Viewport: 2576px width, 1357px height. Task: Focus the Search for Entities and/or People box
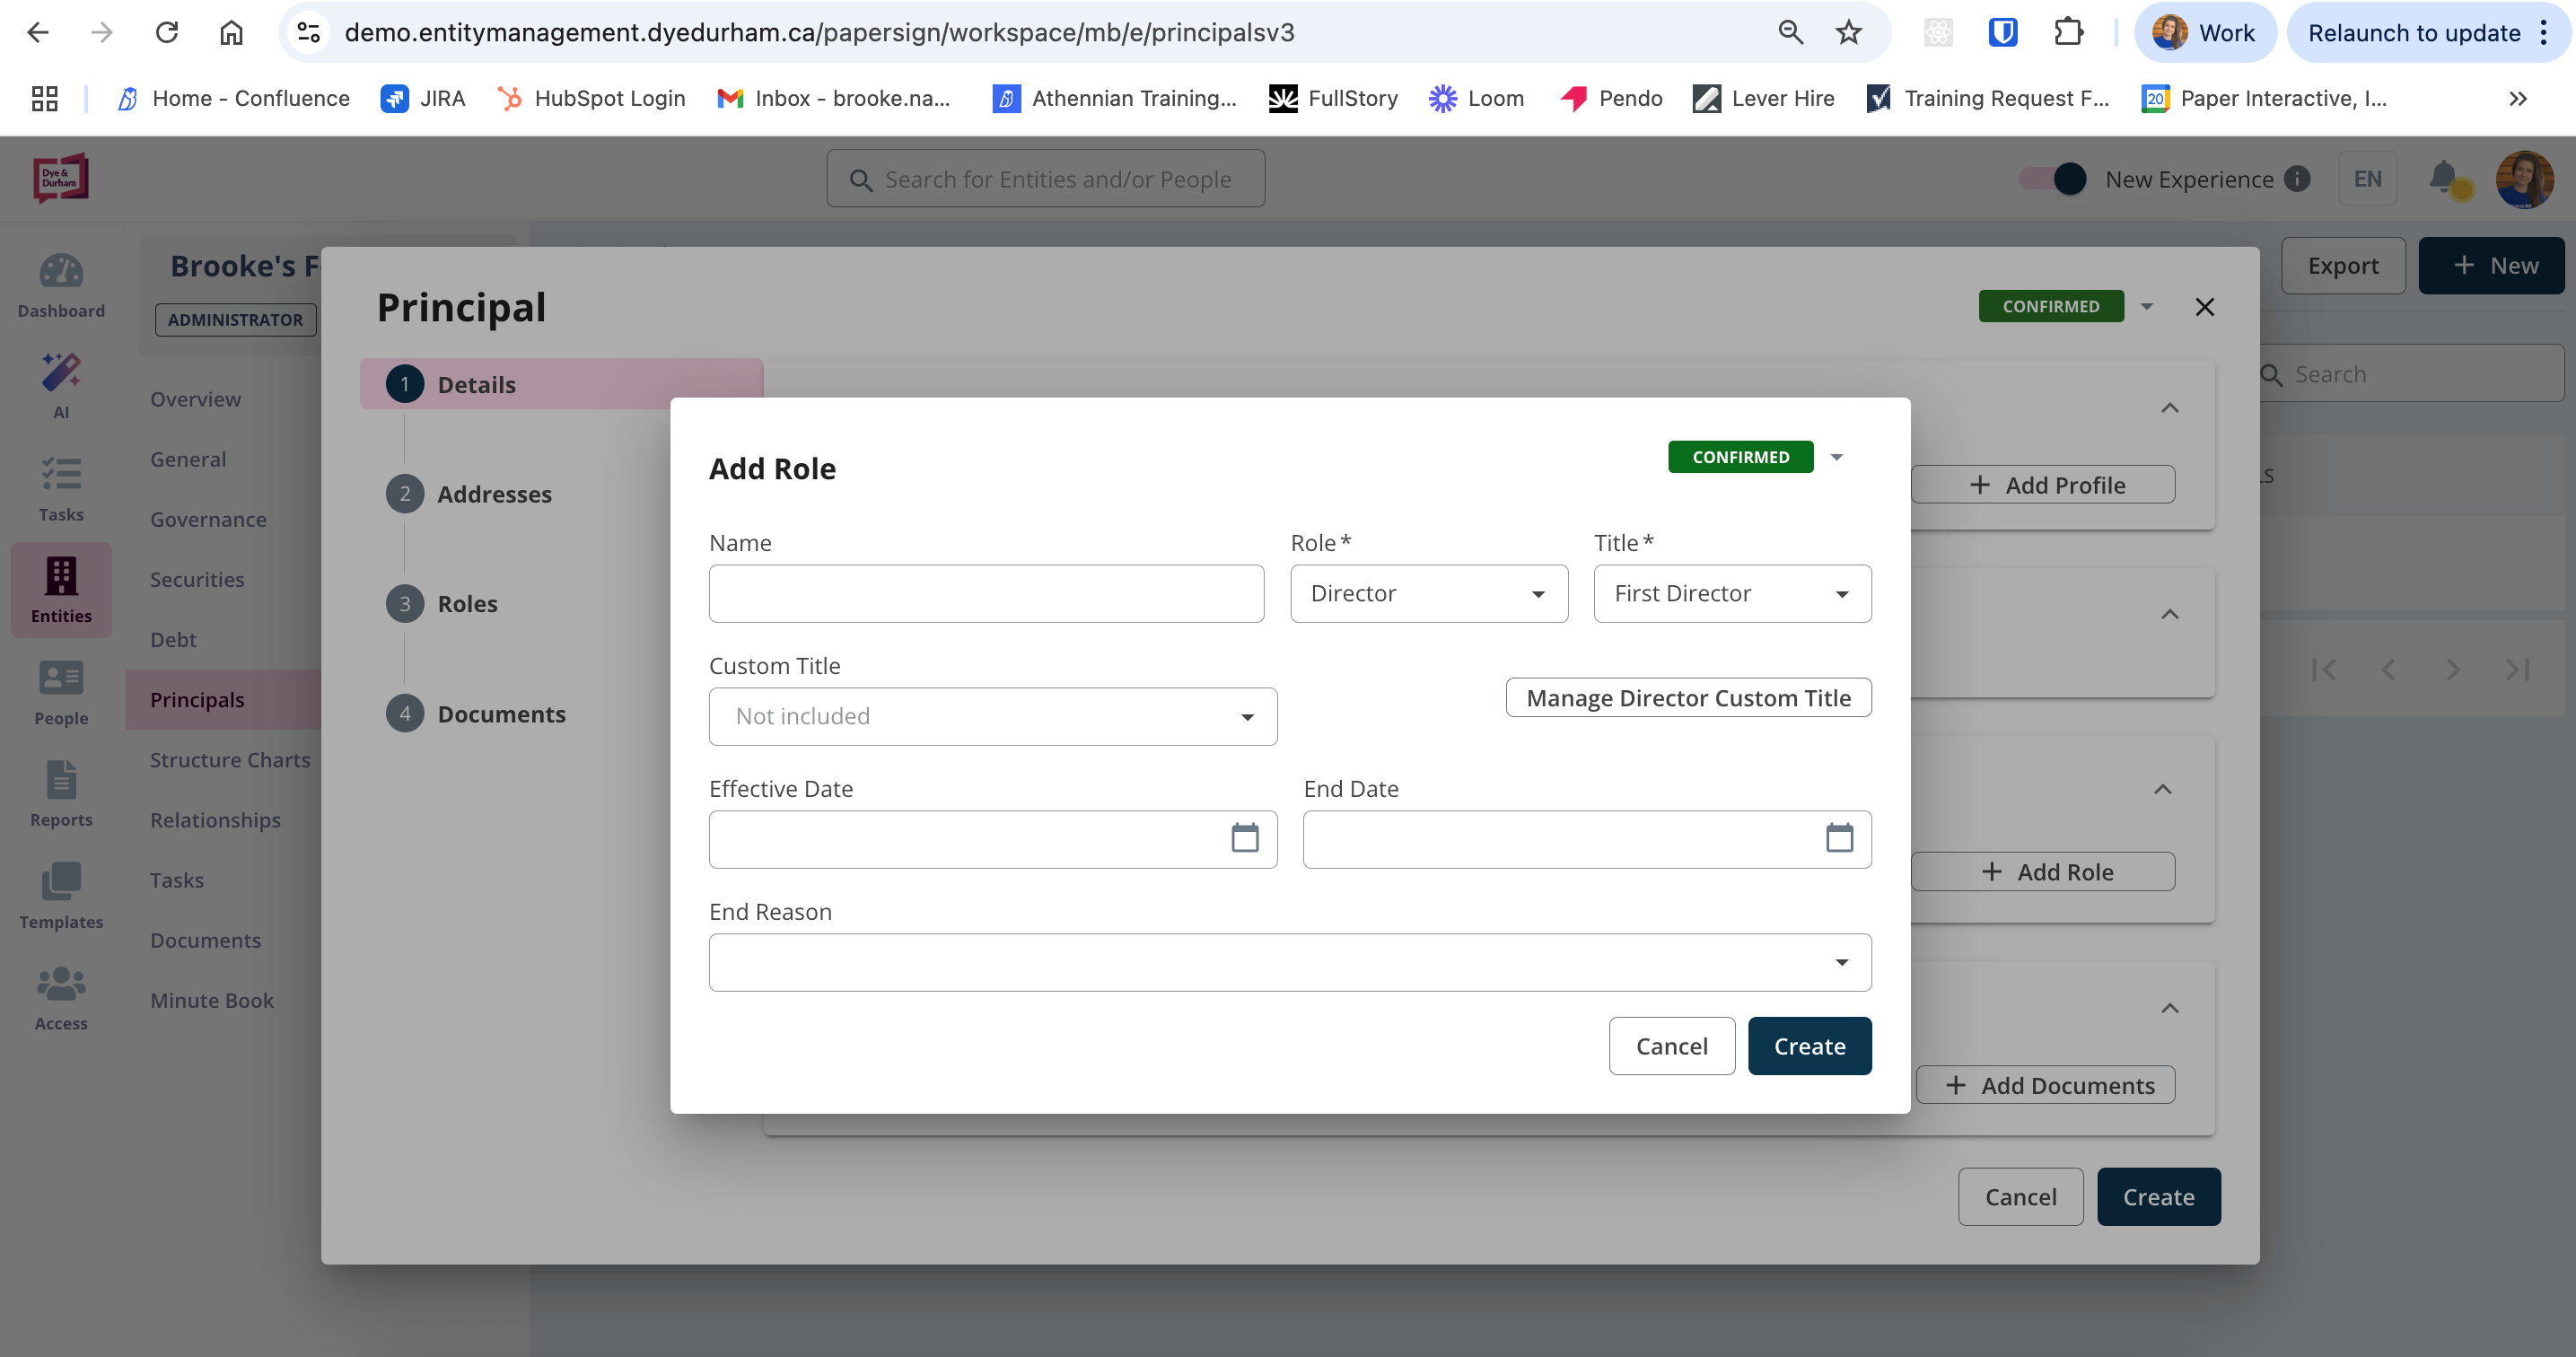(1045, 178)
